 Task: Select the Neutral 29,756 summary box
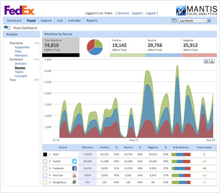[x=163, y=47]
